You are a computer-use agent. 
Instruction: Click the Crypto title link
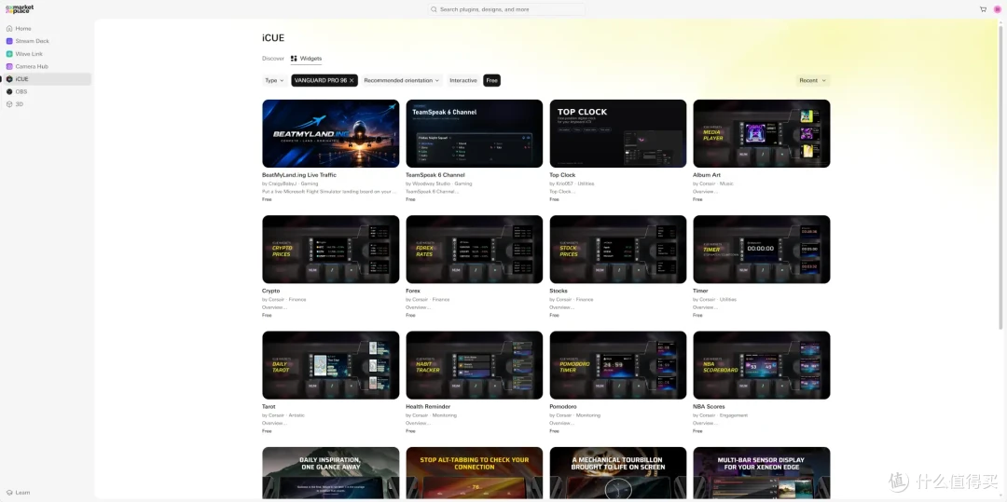[x=271, y=292]
